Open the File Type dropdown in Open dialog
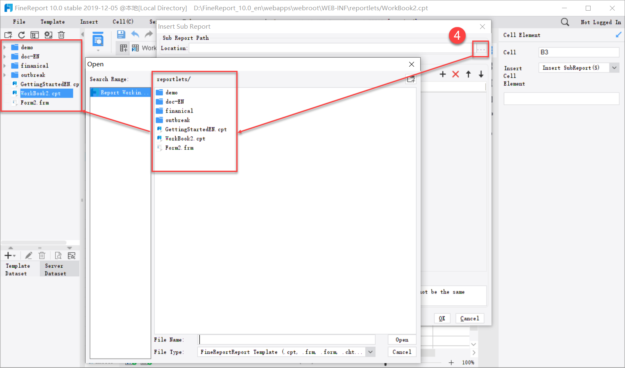This screenshot has width=625, height=368. pos(370,352)
